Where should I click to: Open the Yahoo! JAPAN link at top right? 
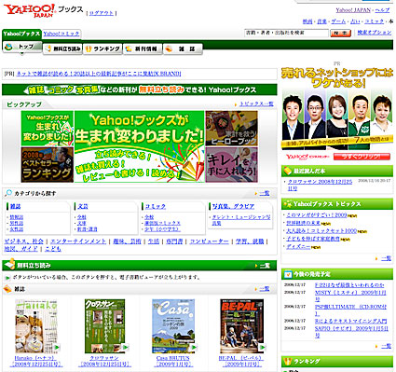pyautogui.click(x=353, y=10)
